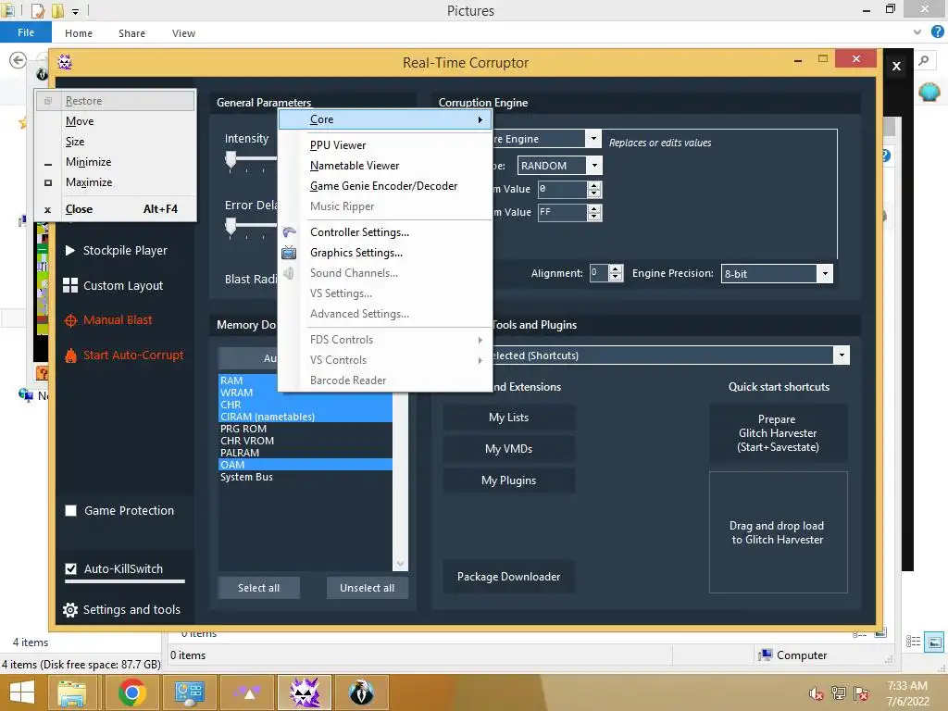Open the Engine Precision 8-bit dropdown
The height and width of the screenshot is (711, 948).
[825, 273]
